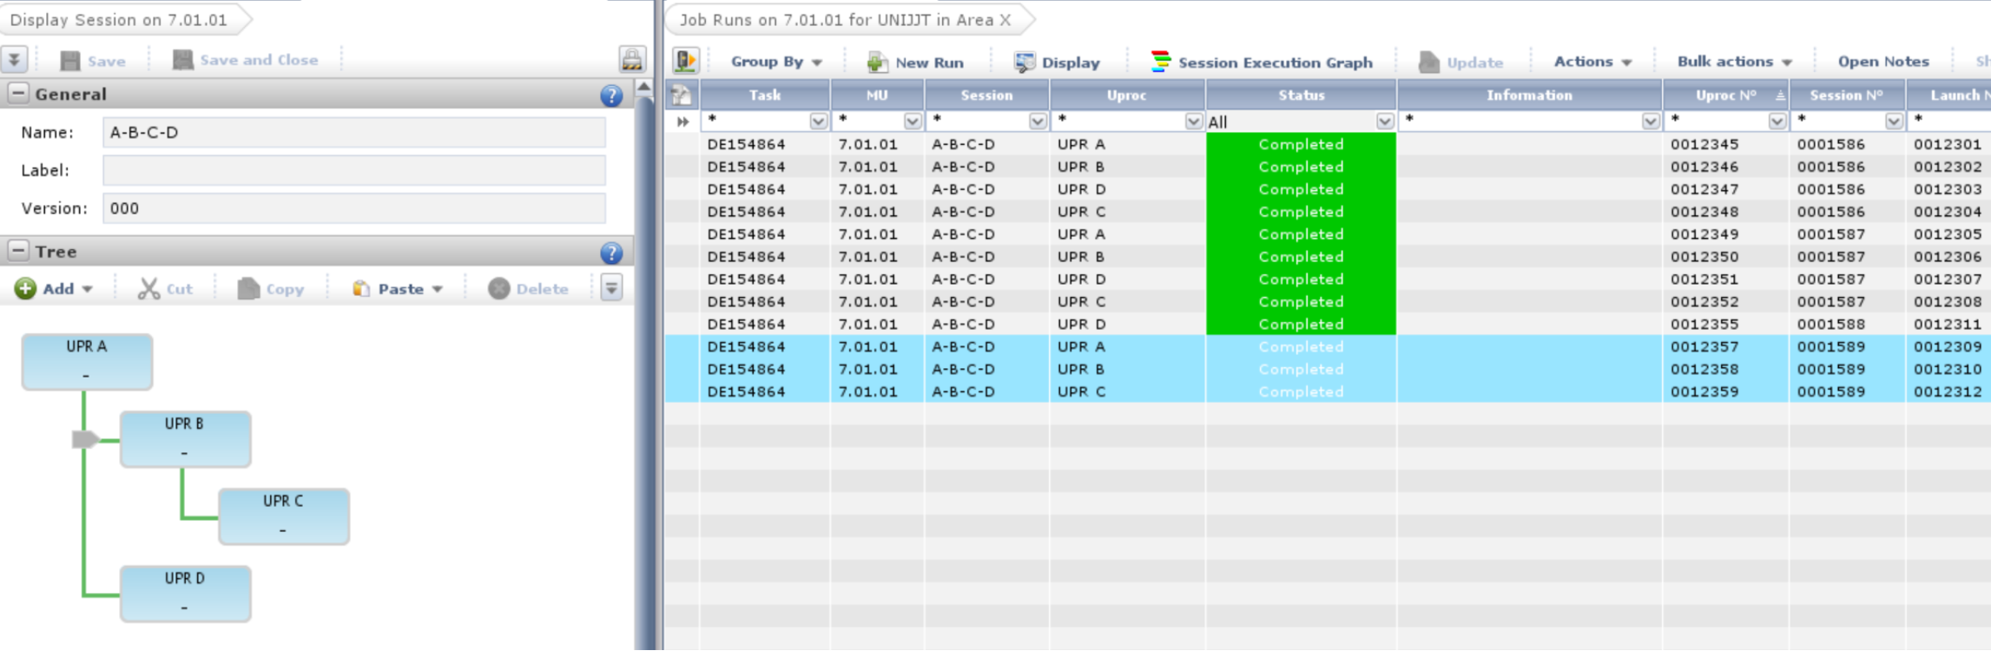Image resolution: width=1991 pixels, height=664 pixels.
Task: Open Display from the job runs toolbar
Action: coord(1058,62)
